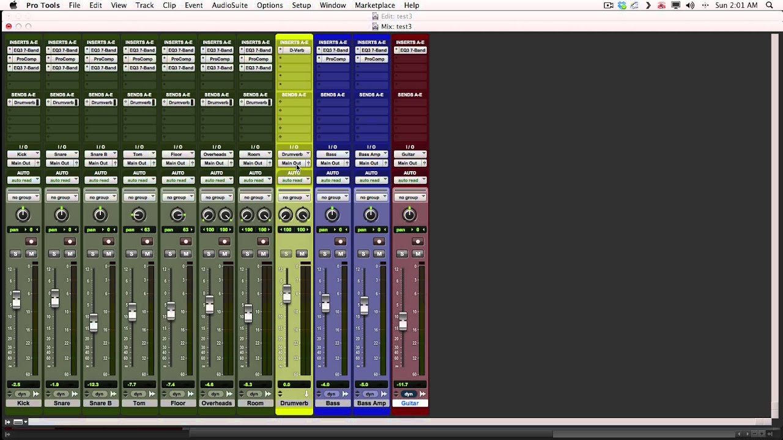
Task: Open the Room output selector Main Out
Action: [x=252, y=163]
